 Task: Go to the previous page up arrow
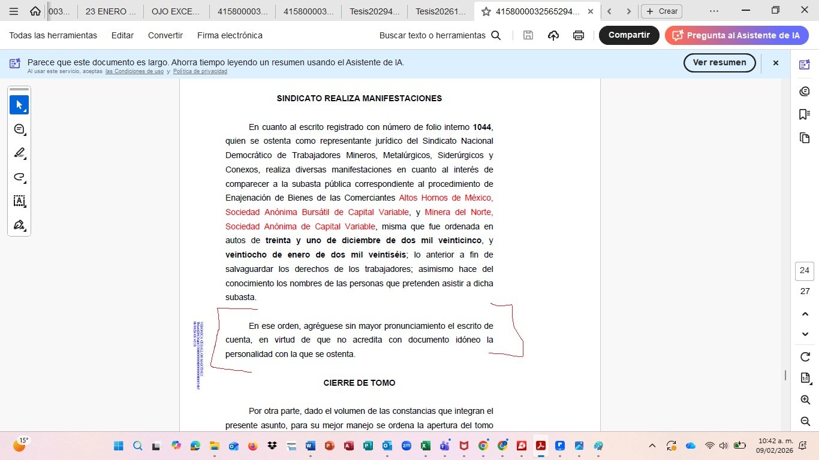click(x=805, y=314)
